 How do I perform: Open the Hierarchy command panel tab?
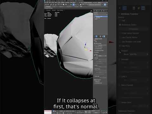[x=99, y=11]
